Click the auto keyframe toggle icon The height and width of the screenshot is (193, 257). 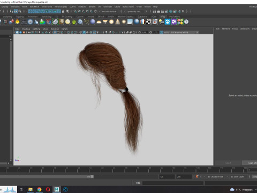pyautogui.click(x=197, y=176)
